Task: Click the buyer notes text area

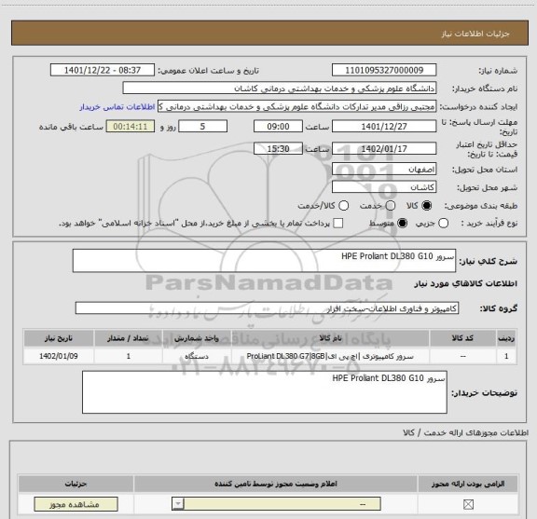Action: click(x=265, y=392)
